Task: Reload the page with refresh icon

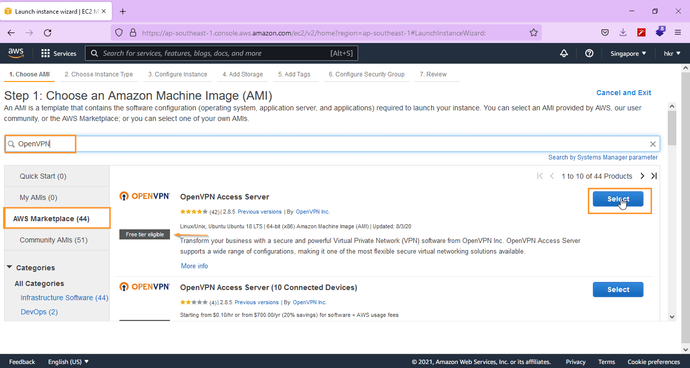Action: 48,32
